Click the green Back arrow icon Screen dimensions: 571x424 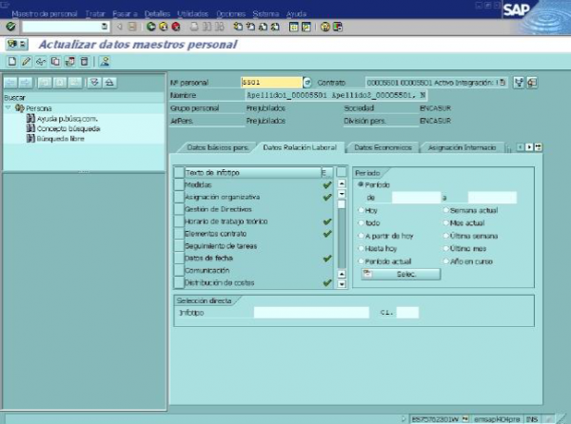[x=151, y=27]
